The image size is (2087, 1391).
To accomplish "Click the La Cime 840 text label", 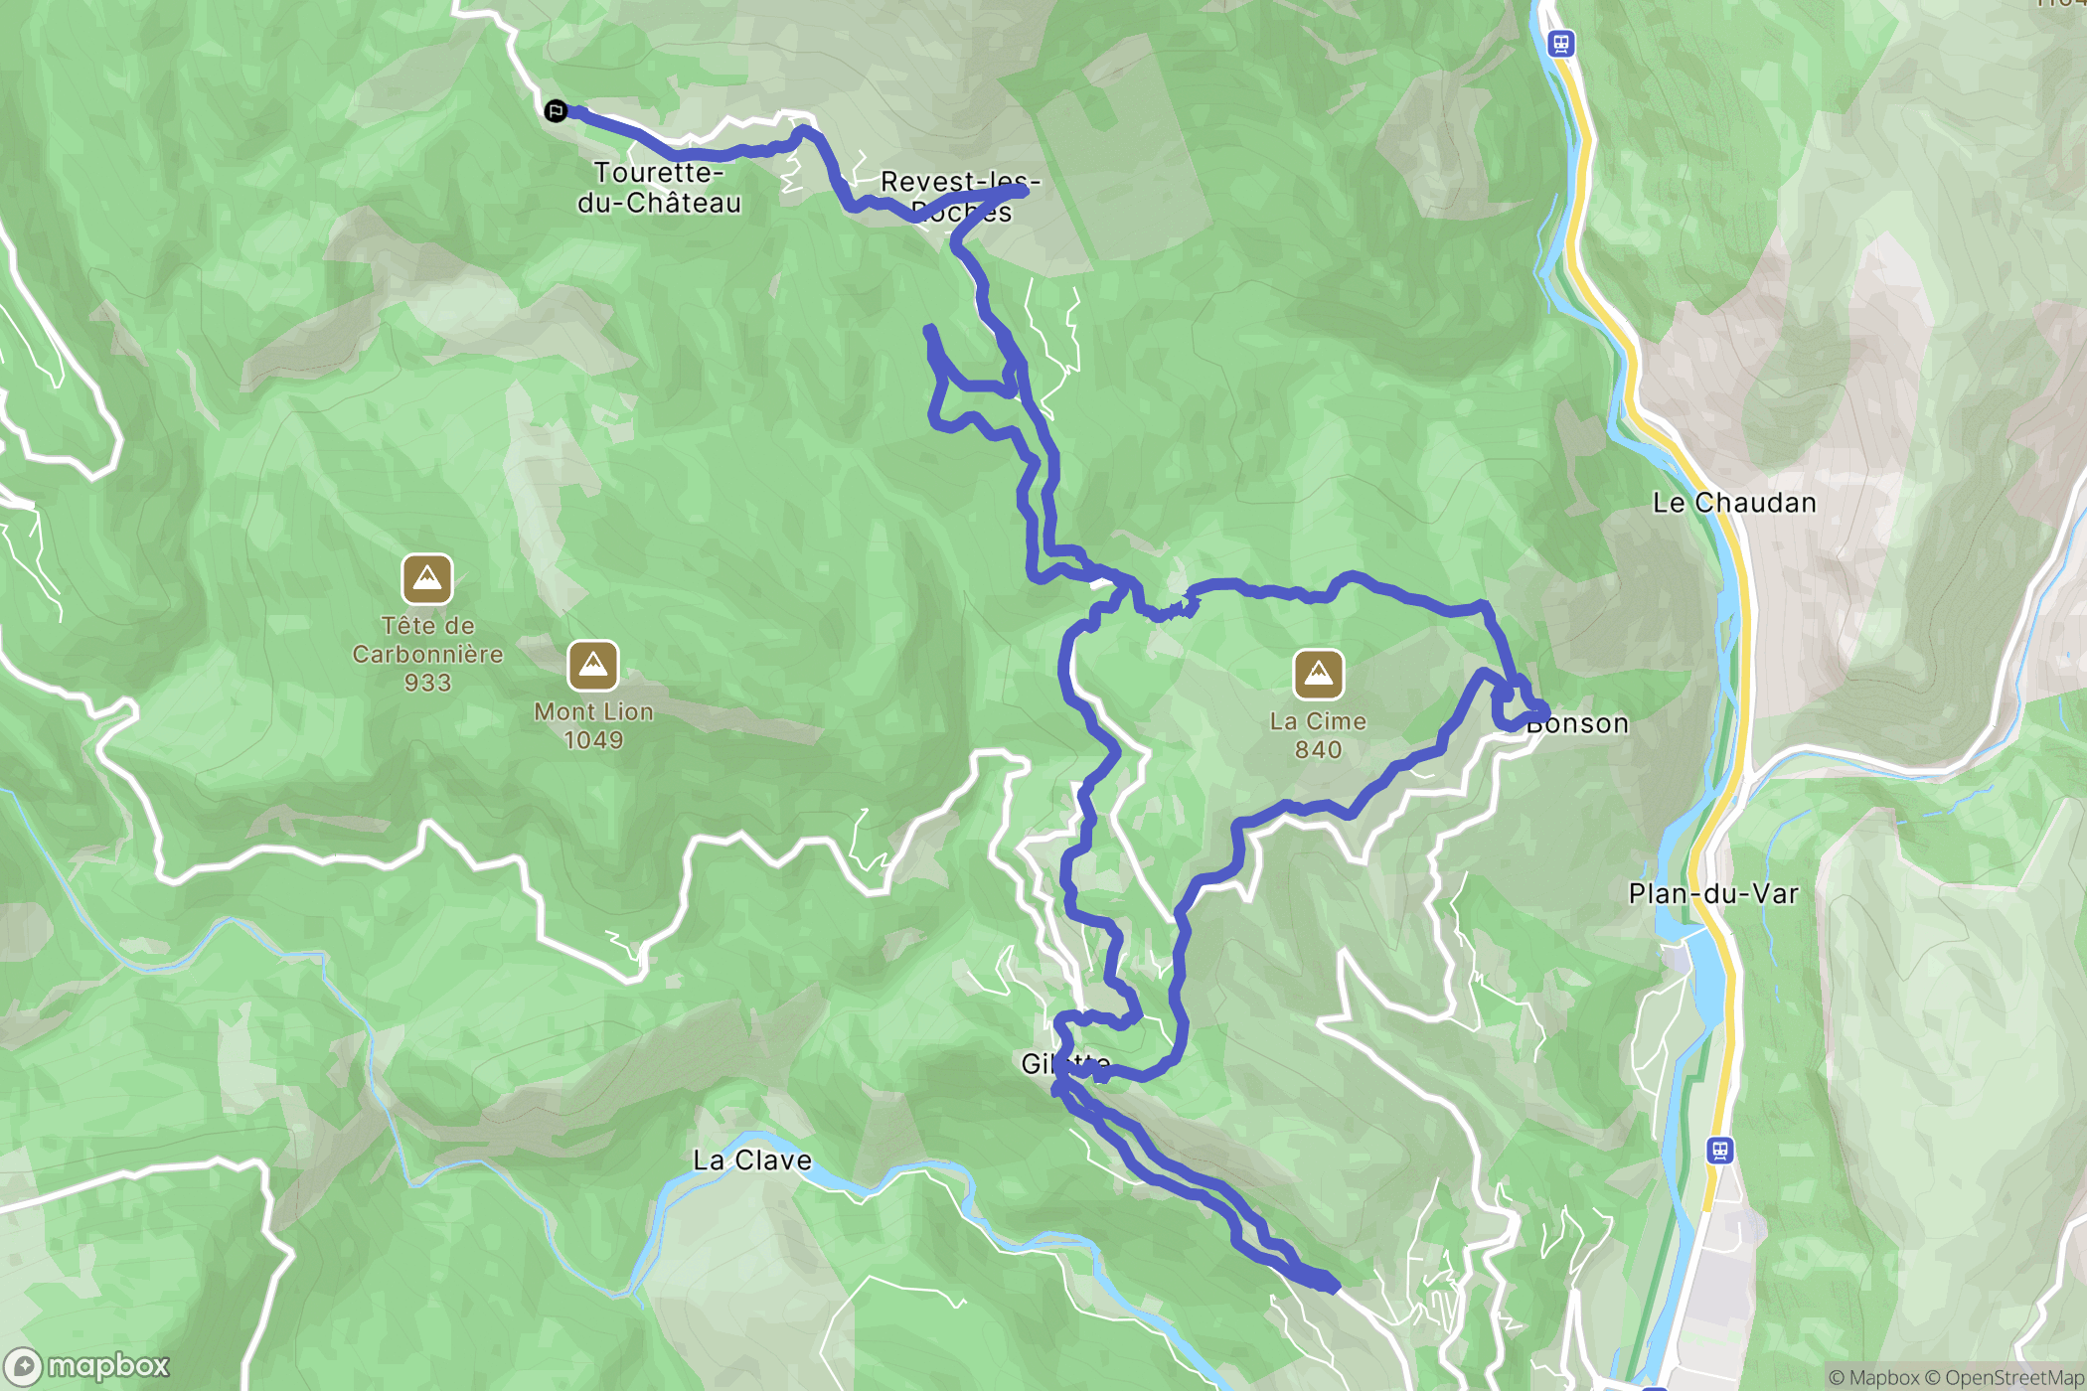I will (x=1319, y=735).
